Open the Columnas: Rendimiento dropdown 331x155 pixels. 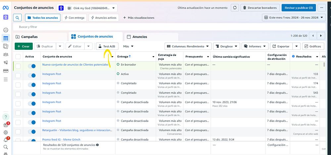[x=188, y=46]
